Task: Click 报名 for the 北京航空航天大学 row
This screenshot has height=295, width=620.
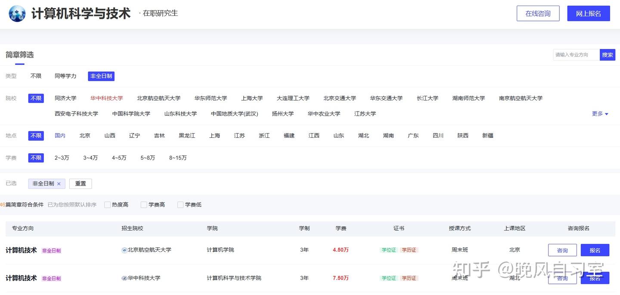Action: click(x=595, y=250)
